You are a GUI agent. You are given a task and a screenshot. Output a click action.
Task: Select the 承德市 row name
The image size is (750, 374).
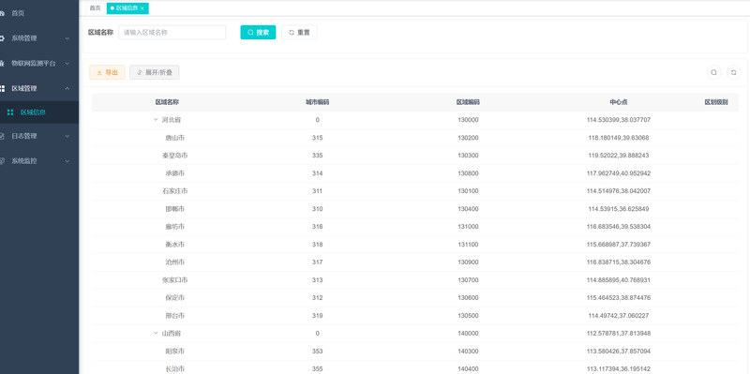(x=175, y=173)
